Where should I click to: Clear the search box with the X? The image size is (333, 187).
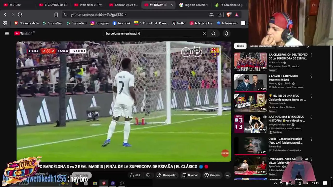[x=204, y=34]
